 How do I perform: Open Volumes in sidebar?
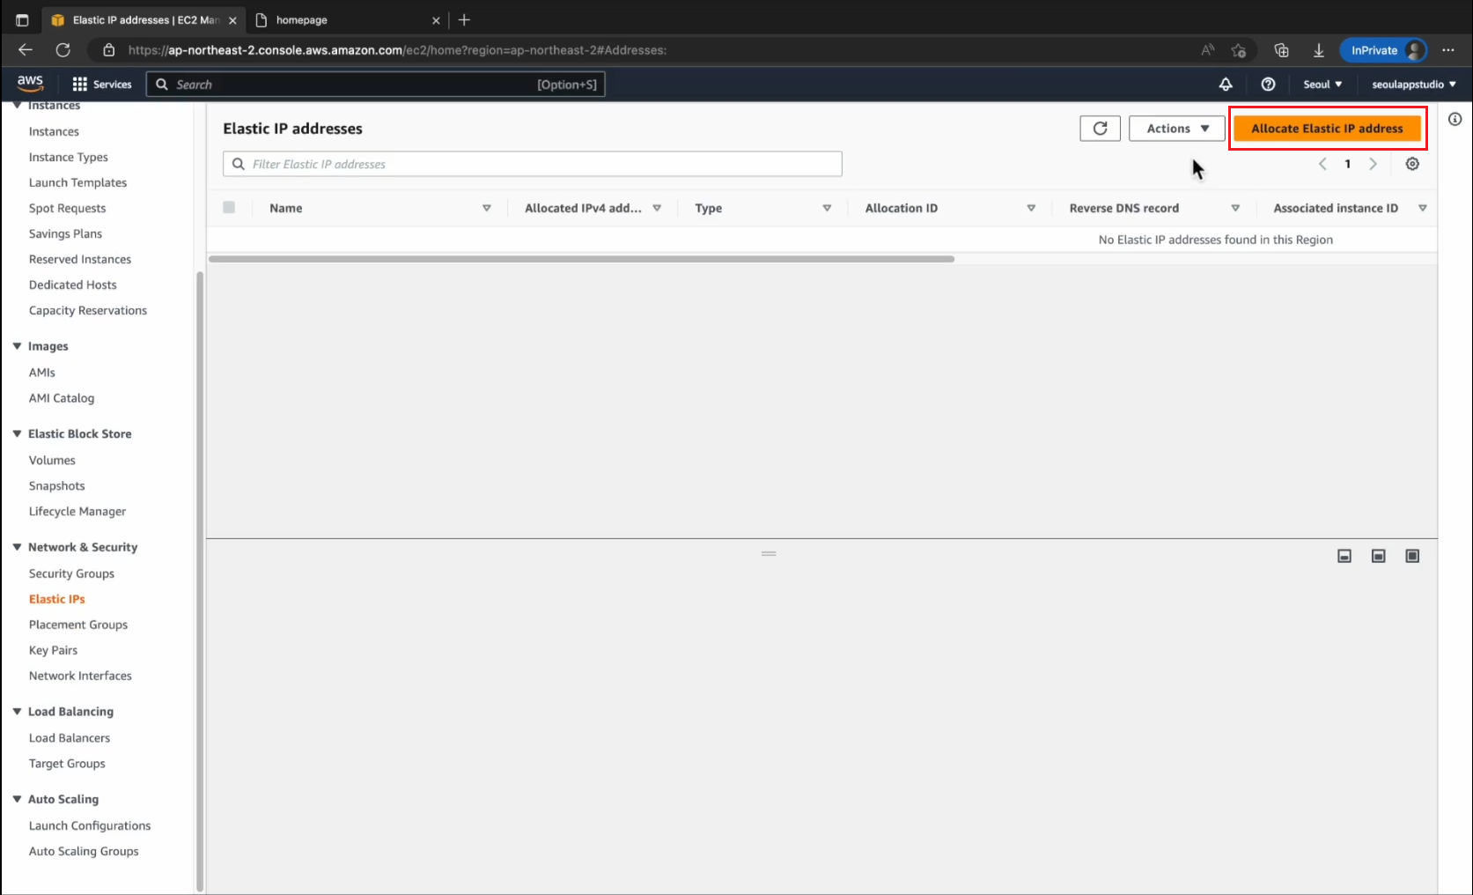pyautogui.click(x=52, y=460)
